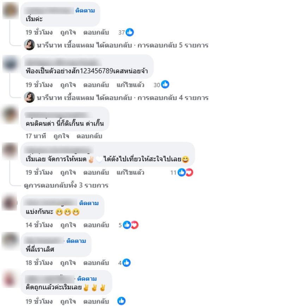Open reactions with the heart icon showing 11
Image resolution: width=282 pixels, height=306 pixels.
189,173
